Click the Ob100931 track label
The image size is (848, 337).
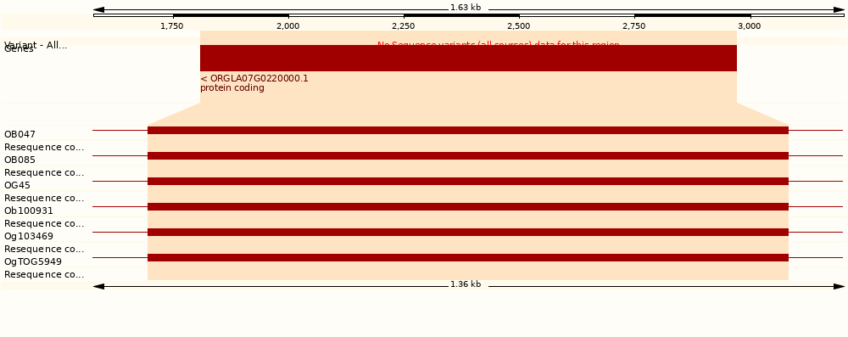[29, 211]
